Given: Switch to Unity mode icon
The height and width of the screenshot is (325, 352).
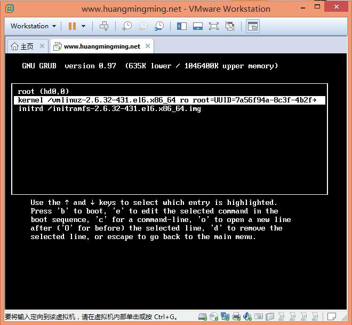Looking at the screenshot, I should pyautogui.click(x=230, y=26).
